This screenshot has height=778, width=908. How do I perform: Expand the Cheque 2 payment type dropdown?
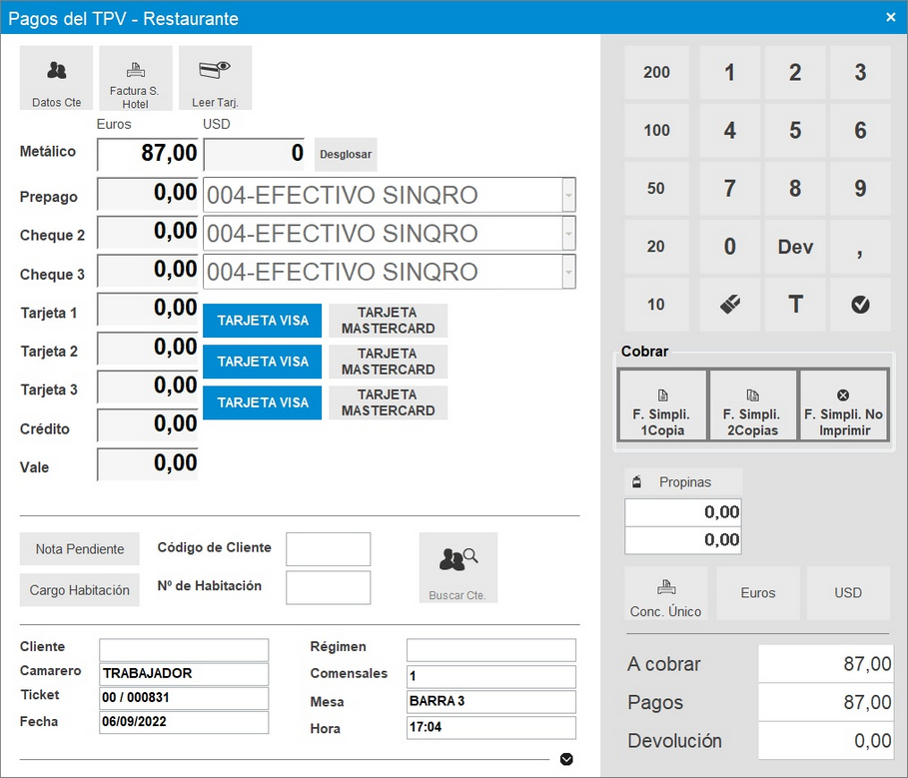[x=568, y=234]
